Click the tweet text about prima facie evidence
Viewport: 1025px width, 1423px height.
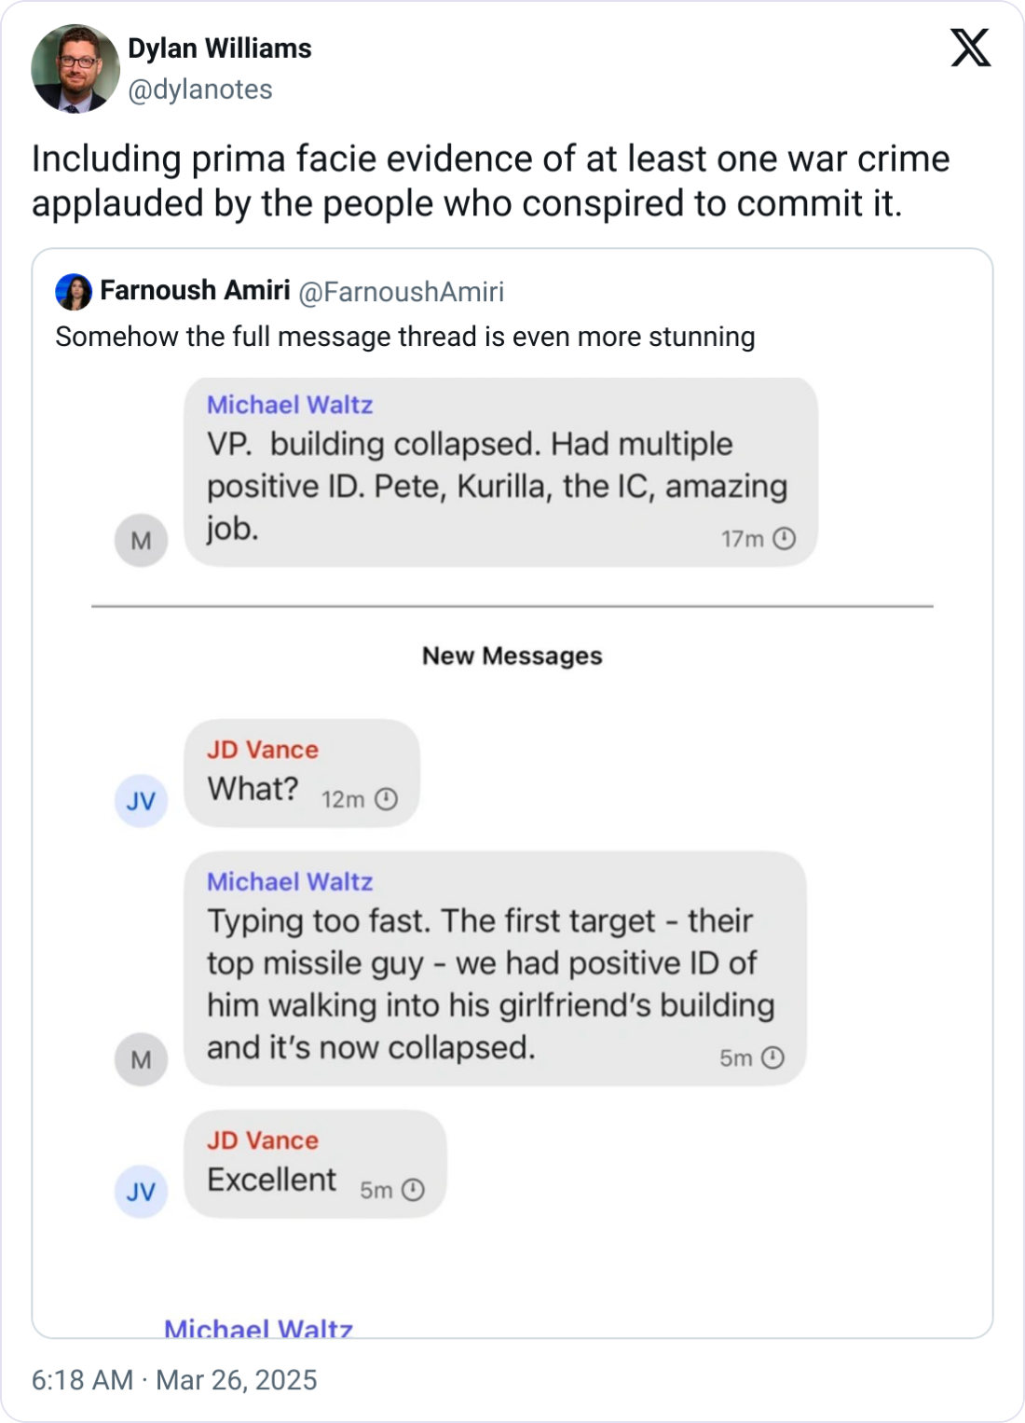pyautogui.click(x=490, y=181)
